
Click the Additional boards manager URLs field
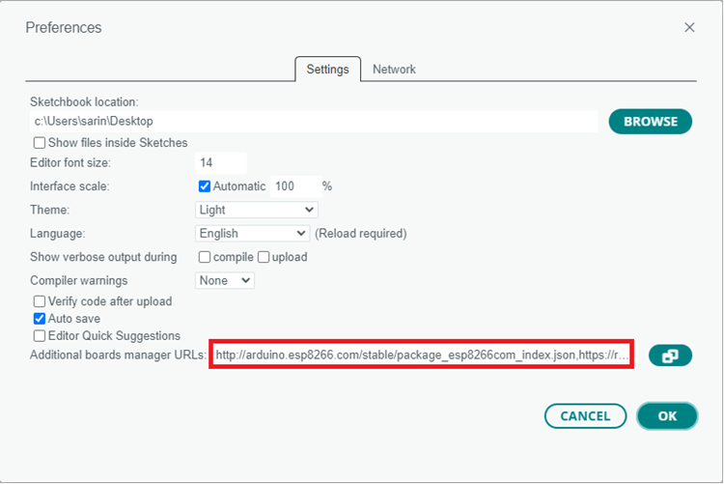click(x=422, y=356)
